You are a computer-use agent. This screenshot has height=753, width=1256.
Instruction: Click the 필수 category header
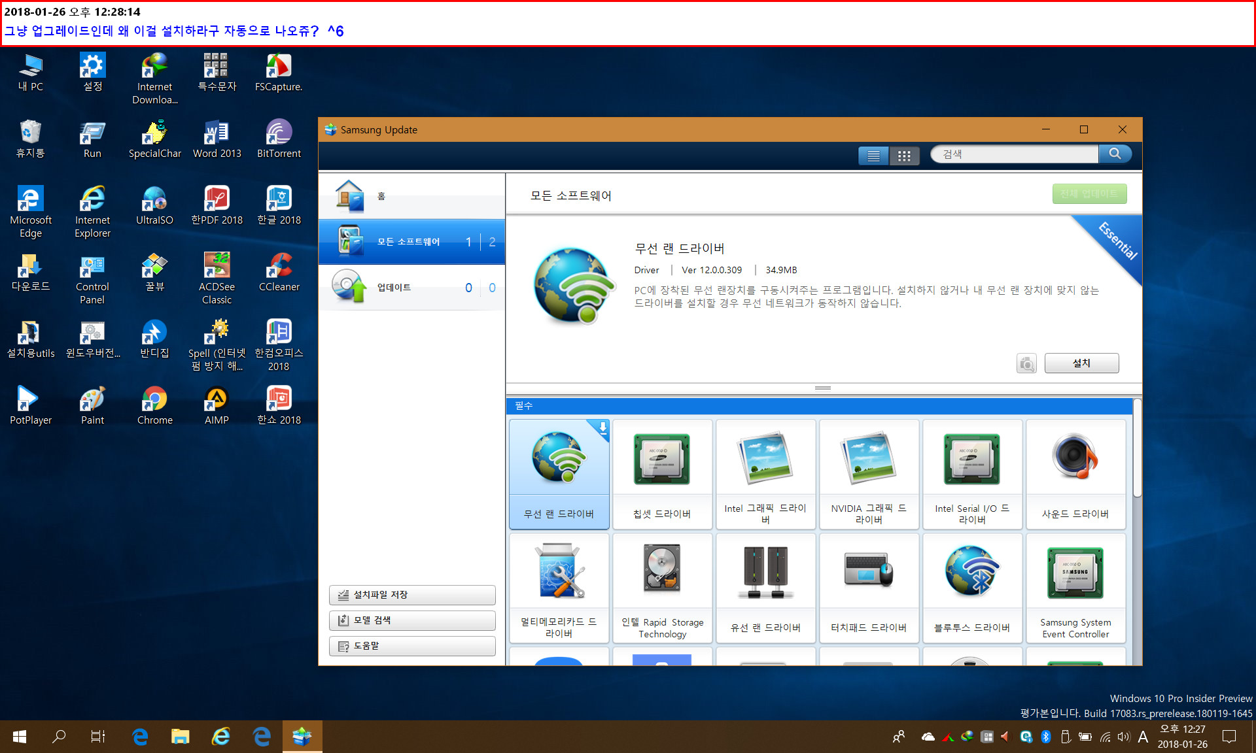pos(820,406)
